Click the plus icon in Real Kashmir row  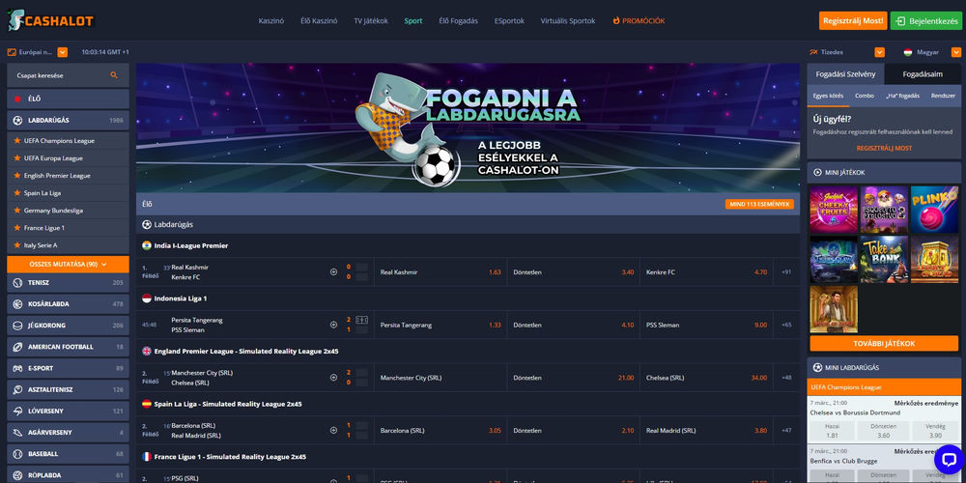coord(334,271)
